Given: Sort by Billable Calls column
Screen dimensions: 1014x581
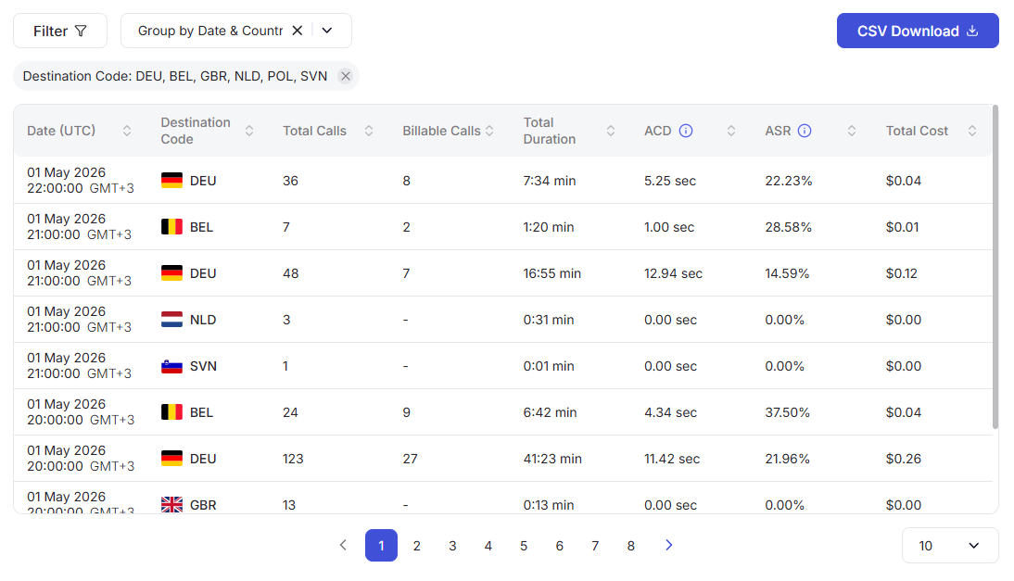Looking at the screenshot, I should tap(489, 131).
